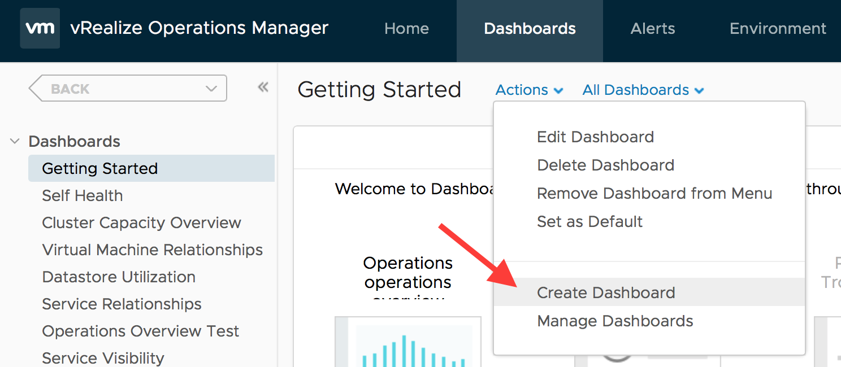Select Virtual Machine Relationships dashboard
The width and height of the screenshot is (841, 367).
point(153,250)
